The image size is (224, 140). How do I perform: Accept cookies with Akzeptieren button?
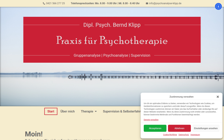click(155, 128)
